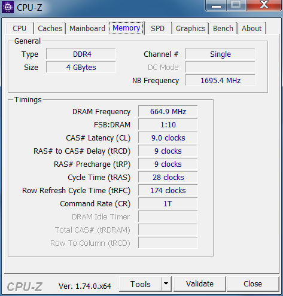
Task: View the About tab
Action: coord(251,28)
